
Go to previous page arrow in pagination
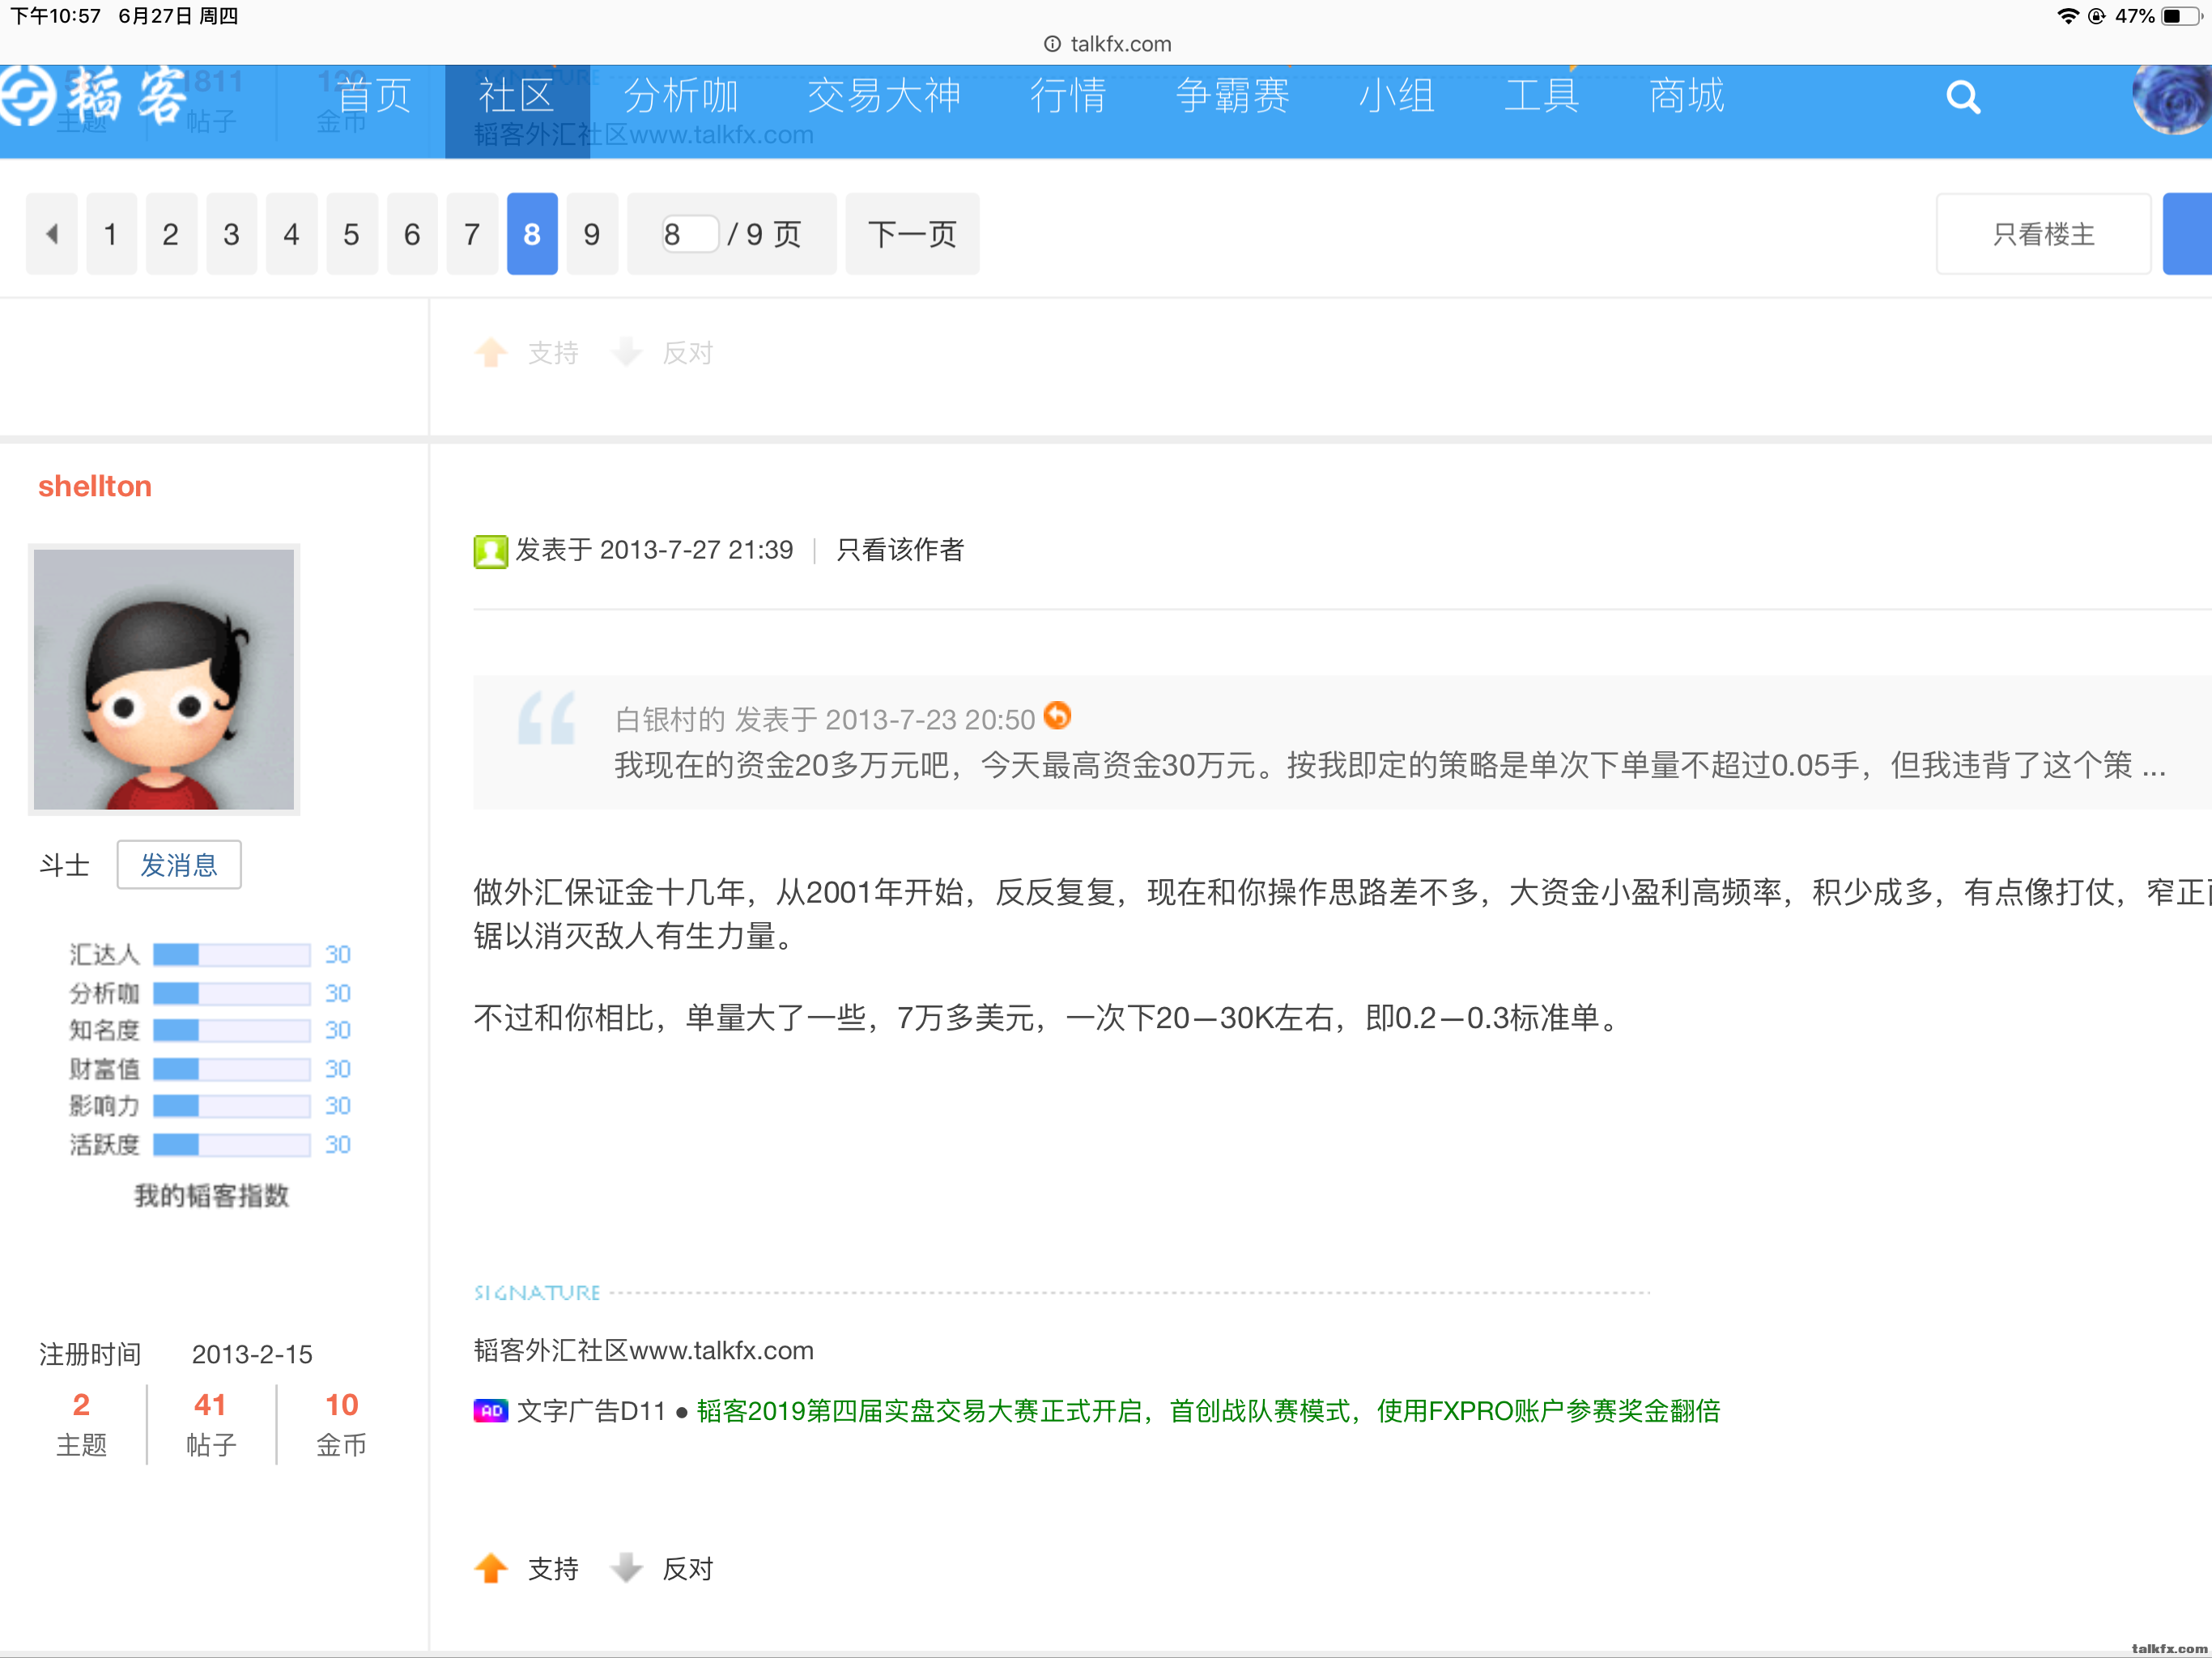click(x=52, y=234)
